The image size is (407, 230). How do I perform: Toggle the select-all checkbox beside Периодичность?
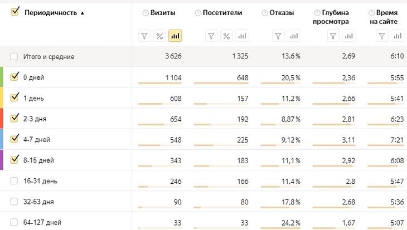coord(15,12)
